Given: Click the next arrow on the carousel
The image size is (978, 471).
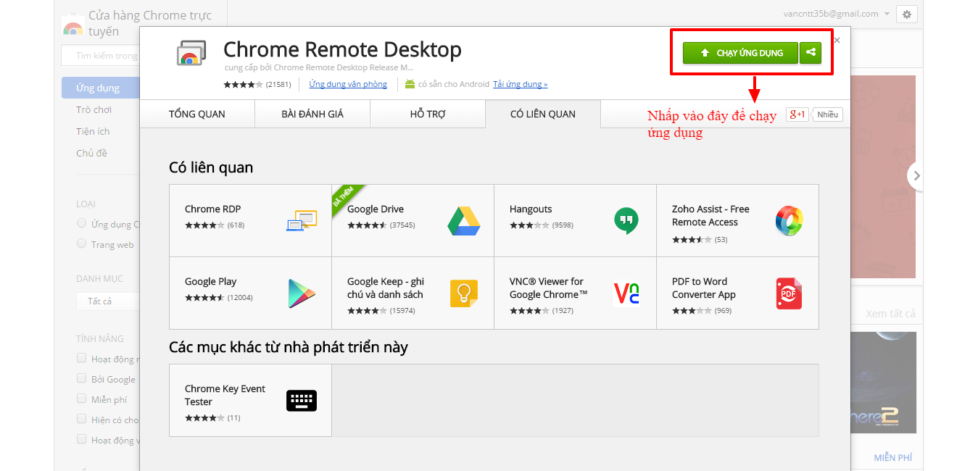Looking at the screenshot, I should (x=916, y=175).
